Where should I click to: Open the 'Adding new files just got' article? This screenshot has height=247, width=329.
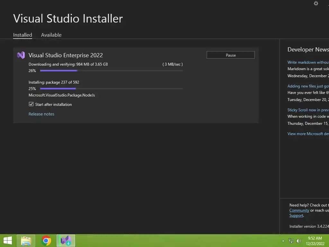pyautogui.click(x=308, y=86)
